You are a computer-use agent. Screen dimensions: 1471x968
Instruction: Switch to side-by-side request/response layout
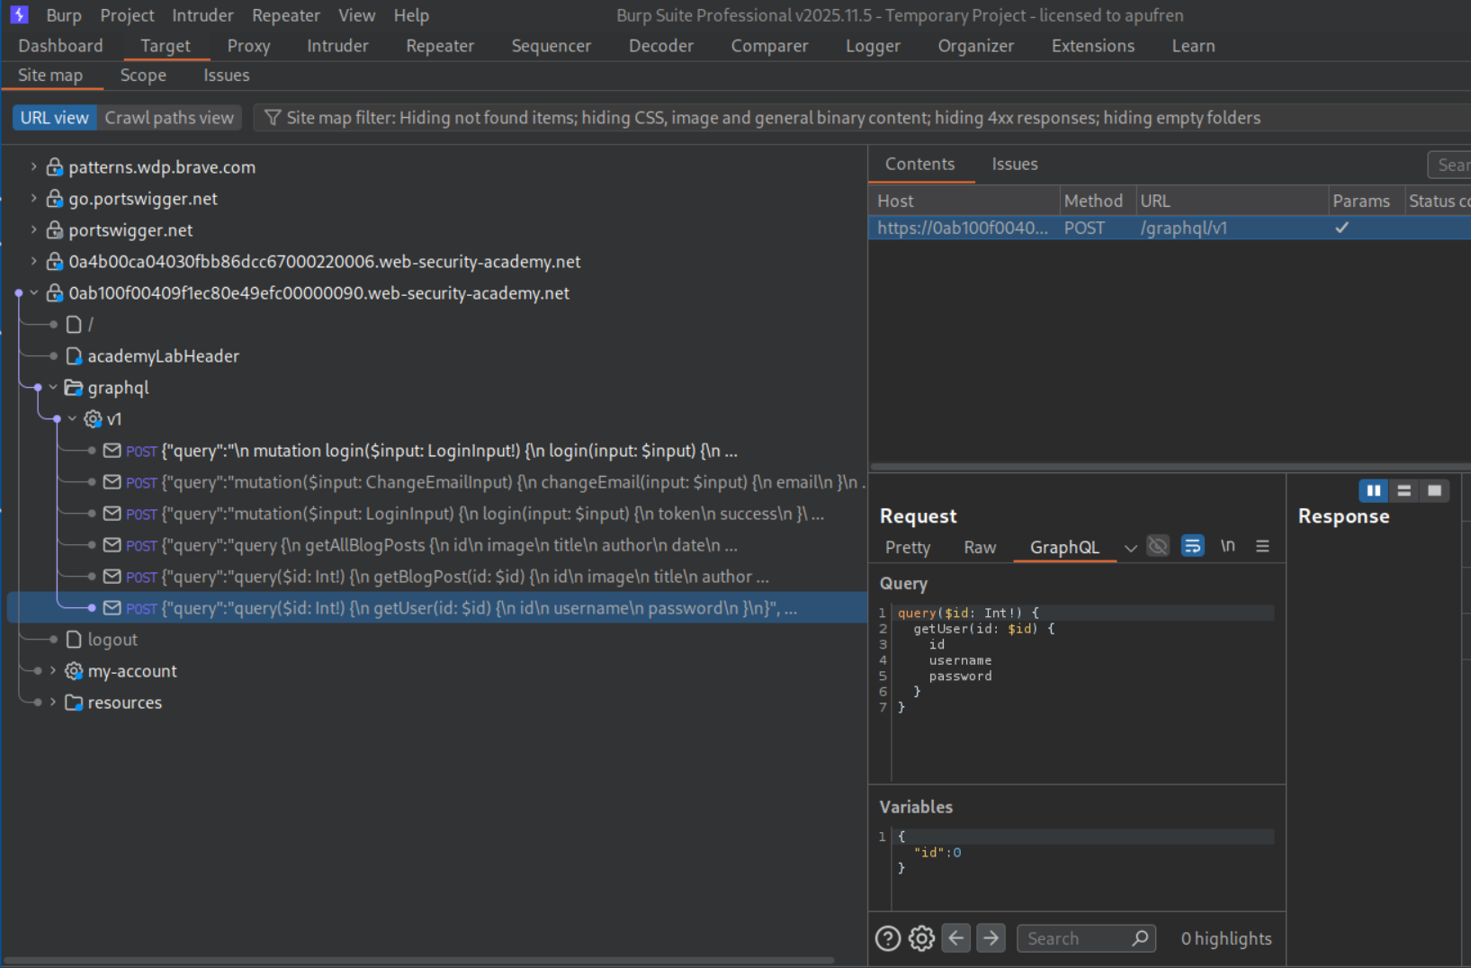pyautogui.click(x=1373, y=490)
